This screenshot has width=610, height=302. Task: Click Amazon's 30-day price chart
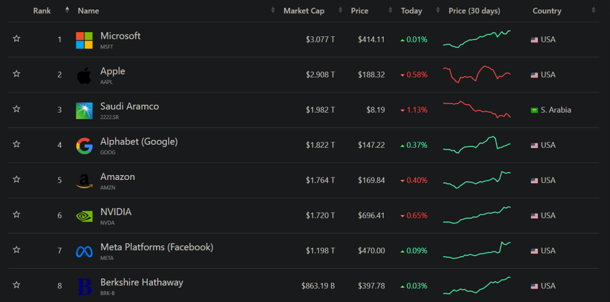[x=477, y=180]
